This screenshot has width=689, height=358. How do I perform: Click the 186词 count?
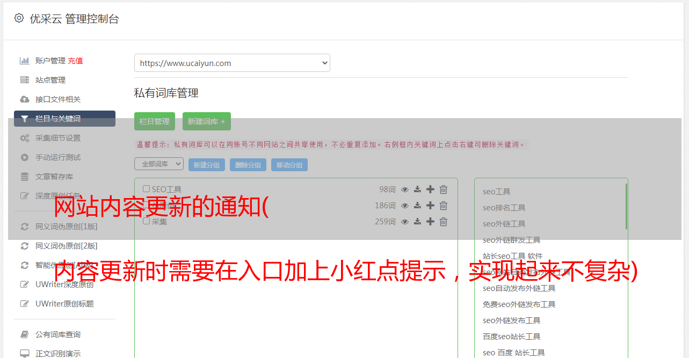[x=385, y=206]
